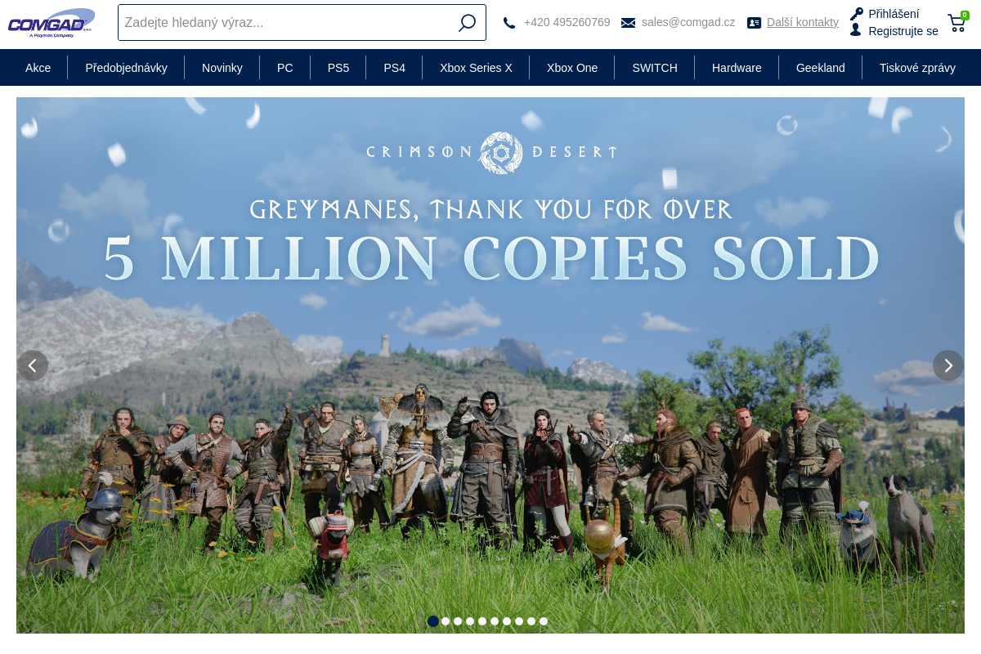
Task: Click the envelope email icon
Action: click(628, 23)
